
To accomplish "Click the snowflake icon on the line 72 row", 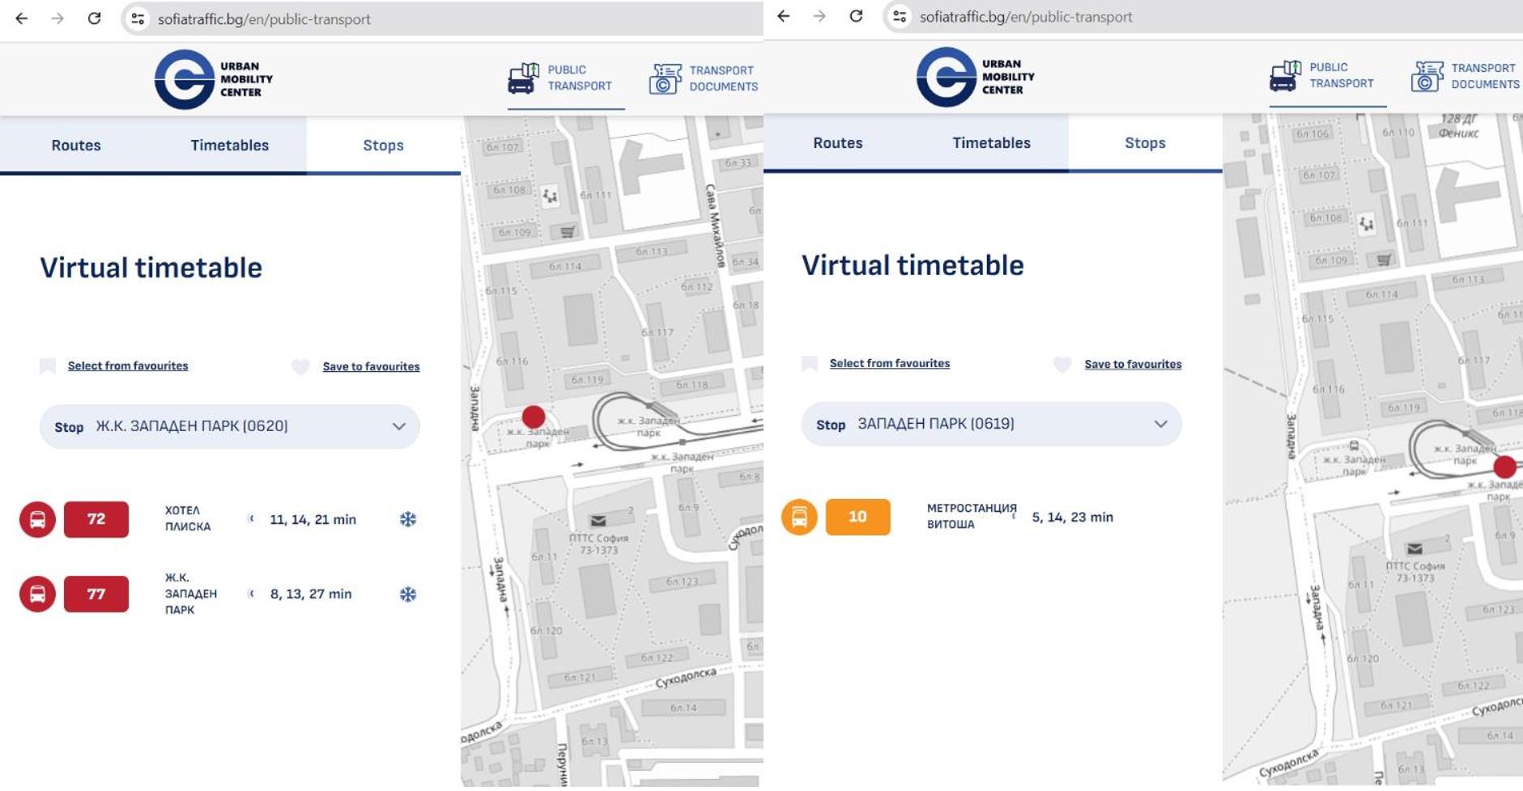I will pyautogui.click(x=408, y=519).
